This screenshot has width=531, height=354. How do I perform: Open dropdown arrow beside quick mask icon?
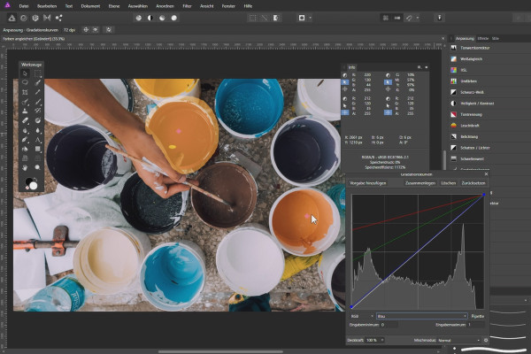tap(310, 18)
